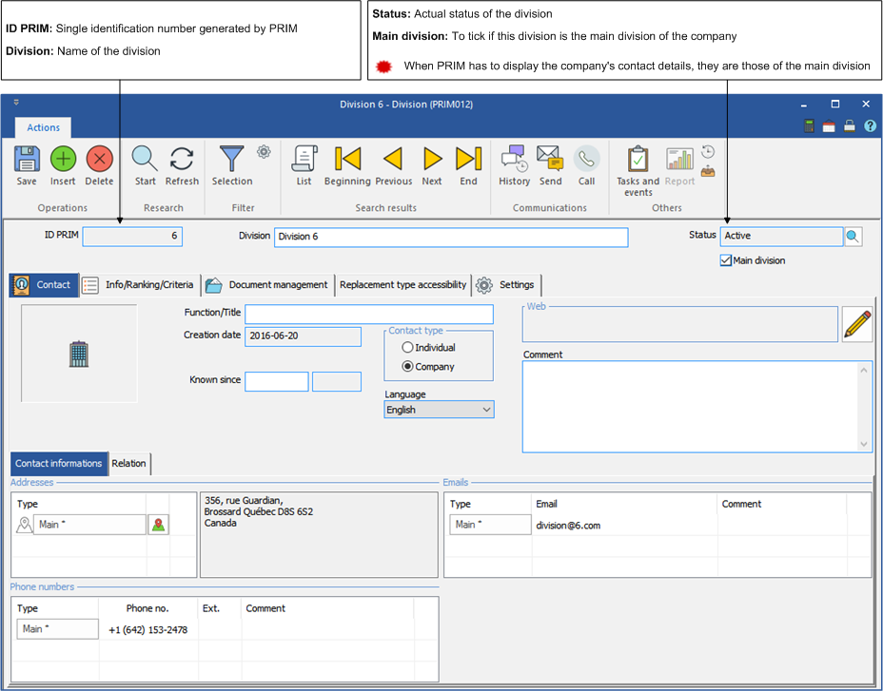Viewport: 883px width, 691px height.
Task: Switch to the Relation tab
Action: point(129,464)
